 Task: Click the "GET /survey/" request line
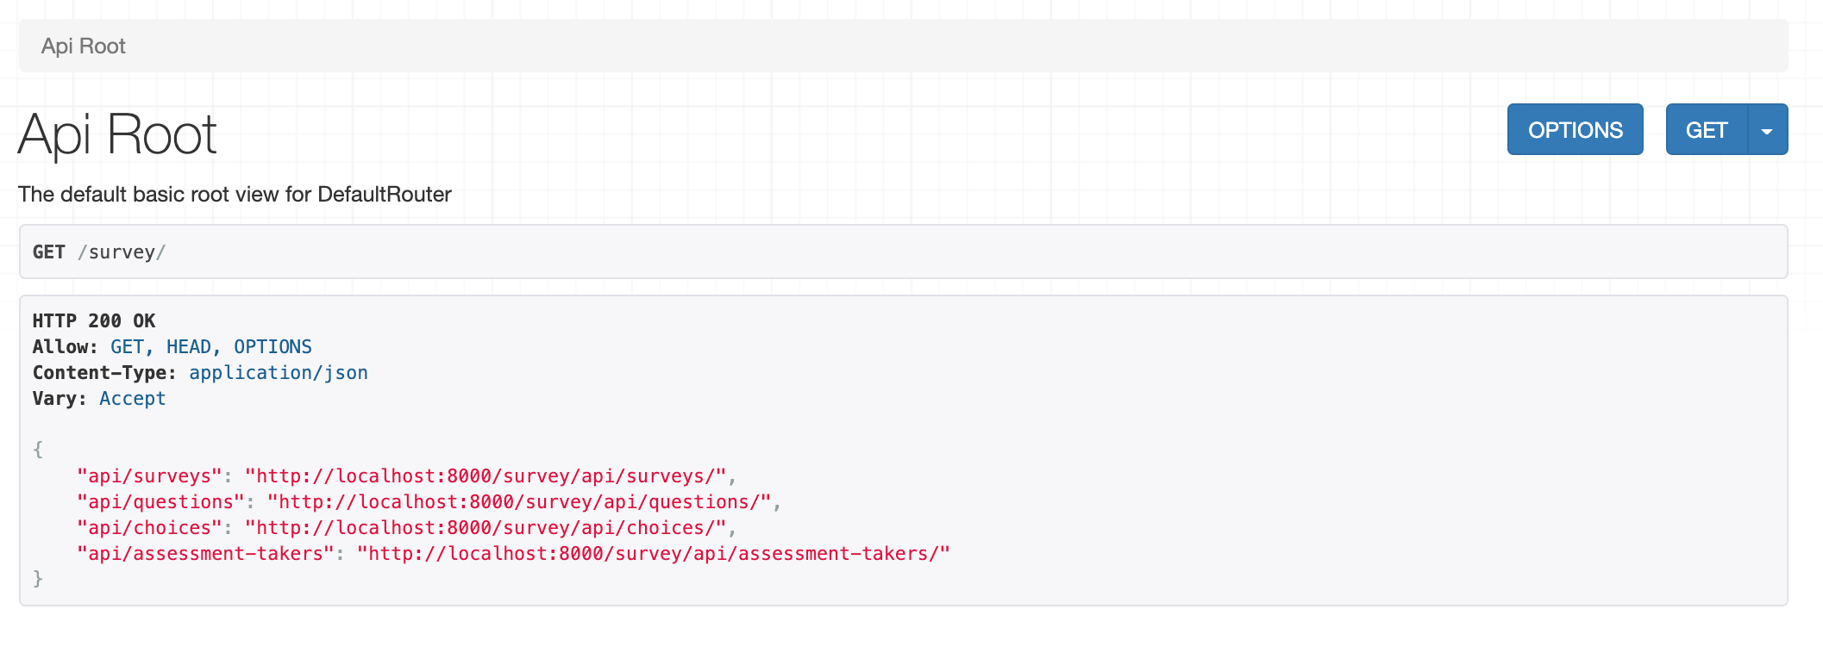(x=99, y=252)
